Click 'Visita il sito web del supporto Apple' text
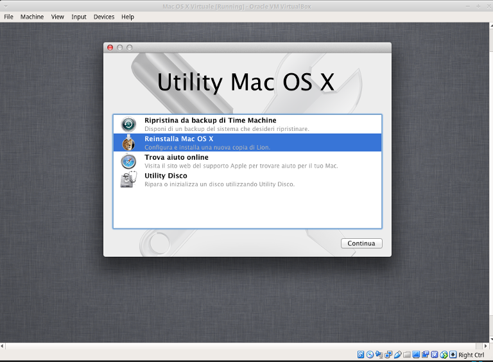The height and width of the screenshot is (362, 493). coord(241,166)
